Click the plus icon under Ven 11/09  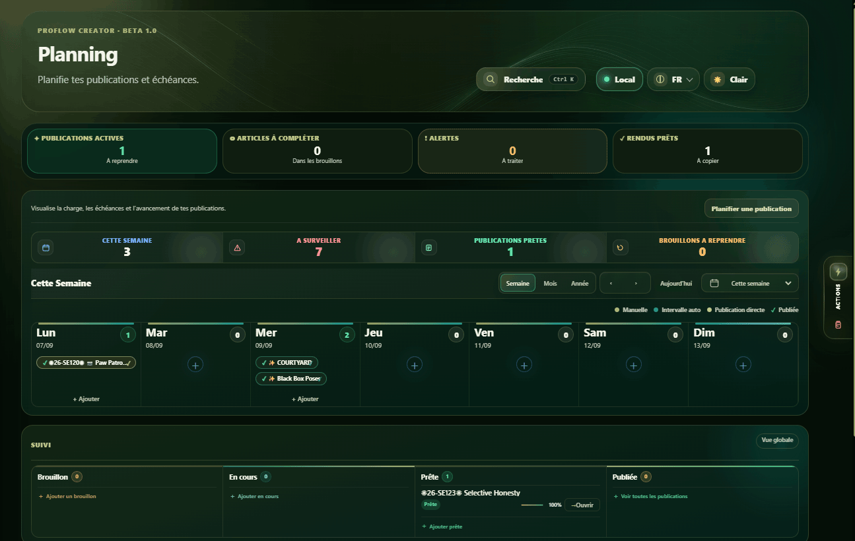[x=524, y=364]
